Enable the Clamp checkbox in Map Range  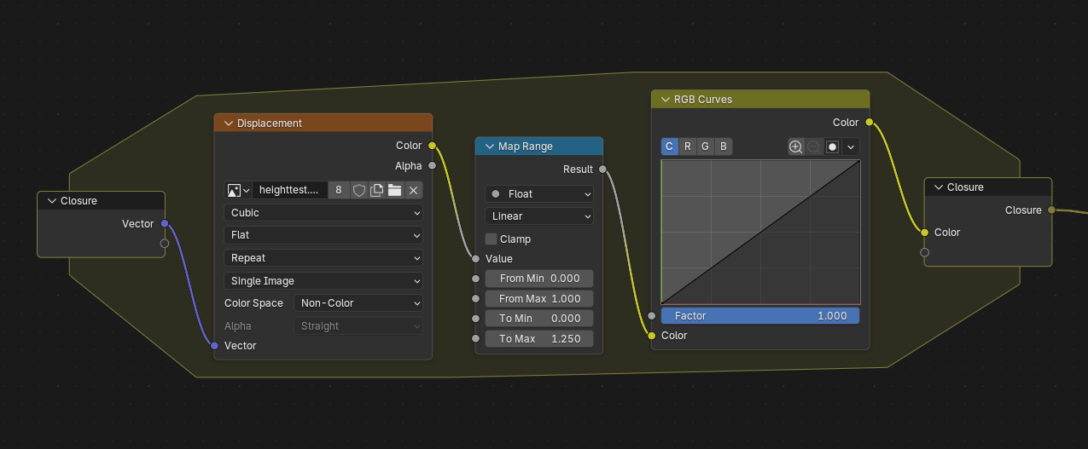(492, 239)
